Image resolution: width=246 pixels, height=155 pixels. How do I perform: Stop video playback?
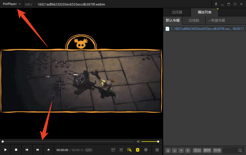coord(16,150)
